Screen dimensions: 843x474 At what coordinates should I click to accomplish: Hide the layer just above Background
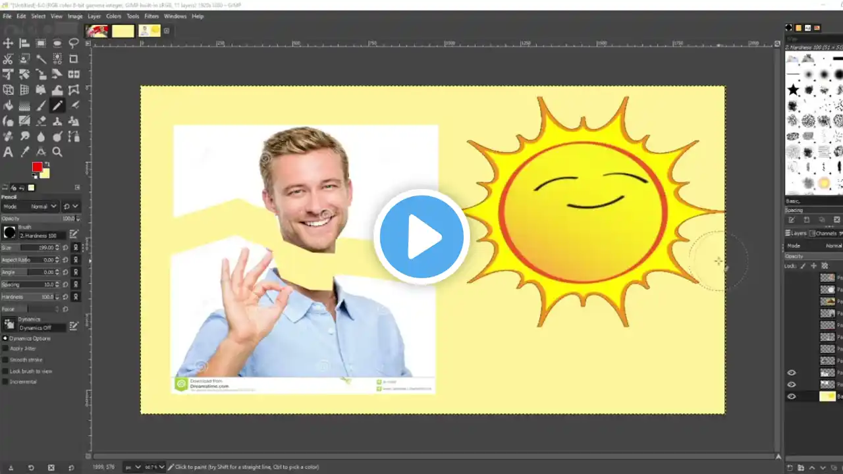(x=792, y=384)
